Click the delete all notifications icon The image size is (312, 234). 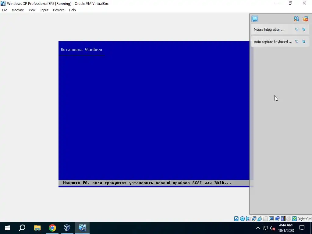(x=305, y=19)
